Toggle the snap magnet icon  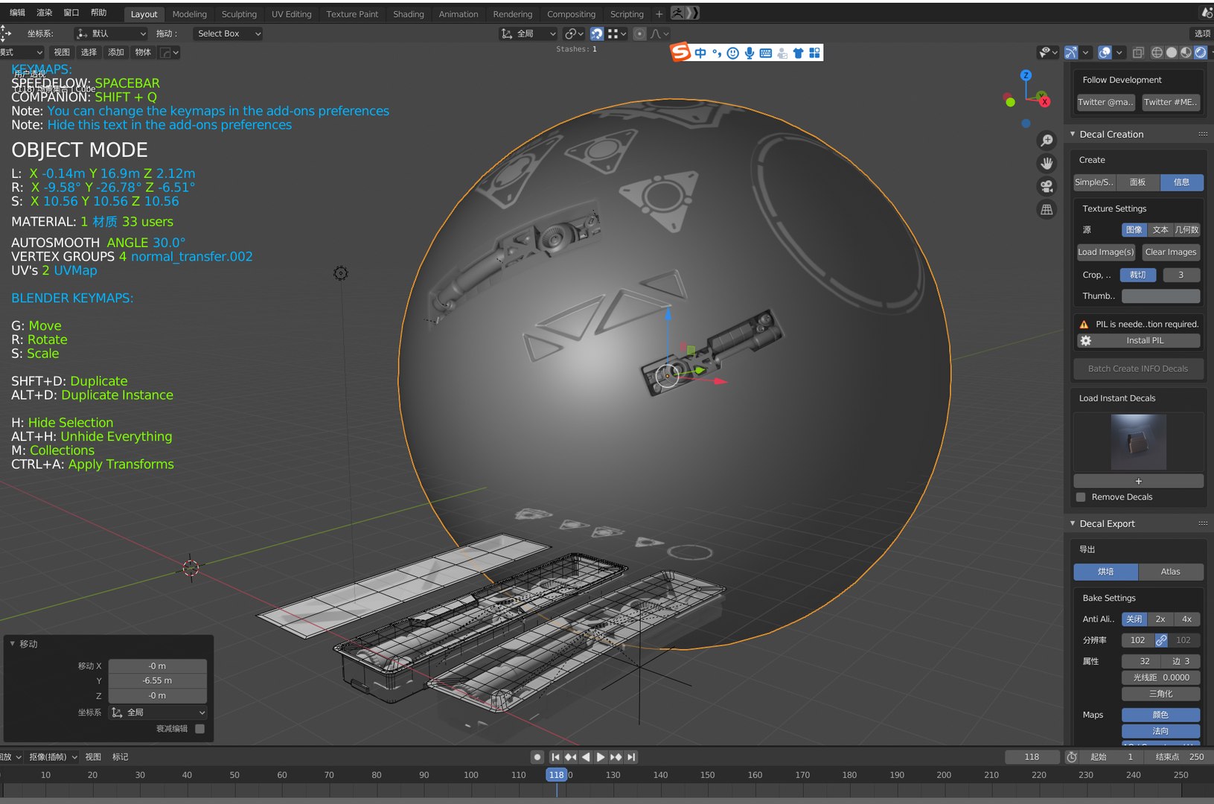click(597, 33)
